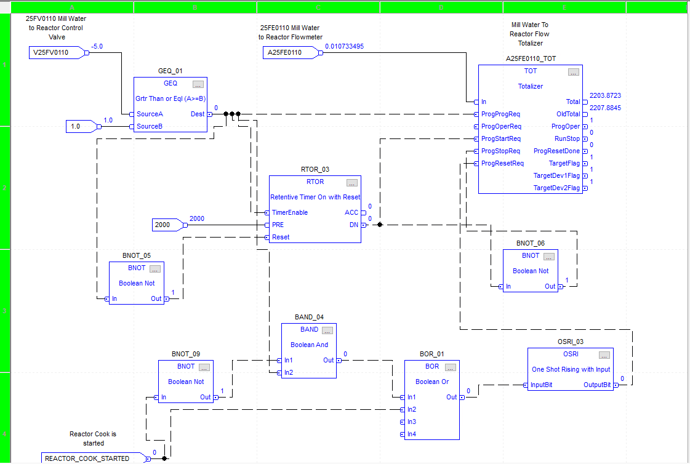
Task: Click the Dest output pin on GEQ_01
Action: 209,114
